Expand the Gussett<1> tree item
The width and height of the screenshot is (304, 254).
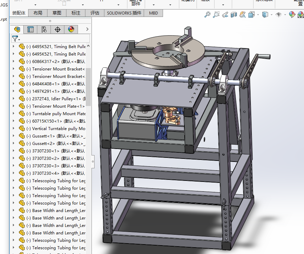[14, 136]
